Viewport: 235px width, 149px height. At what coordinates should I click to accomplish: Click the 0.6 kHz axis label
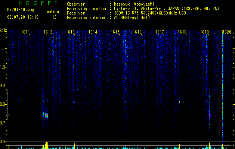pyautogui.click(x=3, y=142)
